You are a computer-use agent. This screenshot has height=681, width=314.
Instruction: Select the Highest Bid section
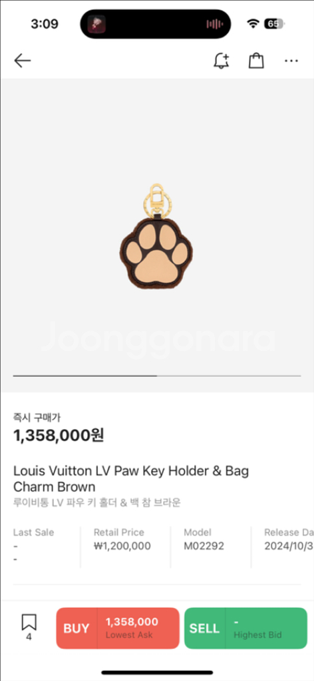click(257, 628)
